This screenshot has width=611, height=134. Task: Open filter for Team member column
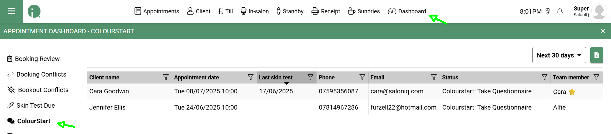pos(596,77)
